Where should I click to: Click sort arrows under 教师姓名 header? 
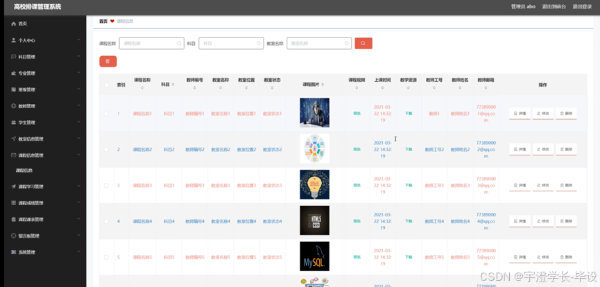(460, 88)
